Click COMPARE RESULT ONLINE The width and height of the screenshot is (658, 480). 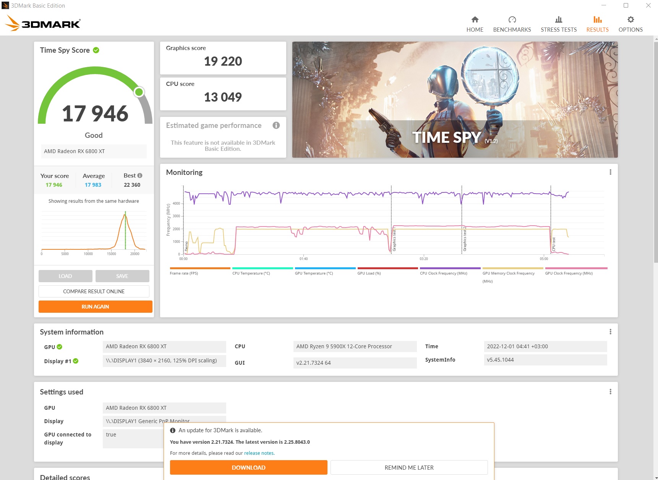pos(94,291)
